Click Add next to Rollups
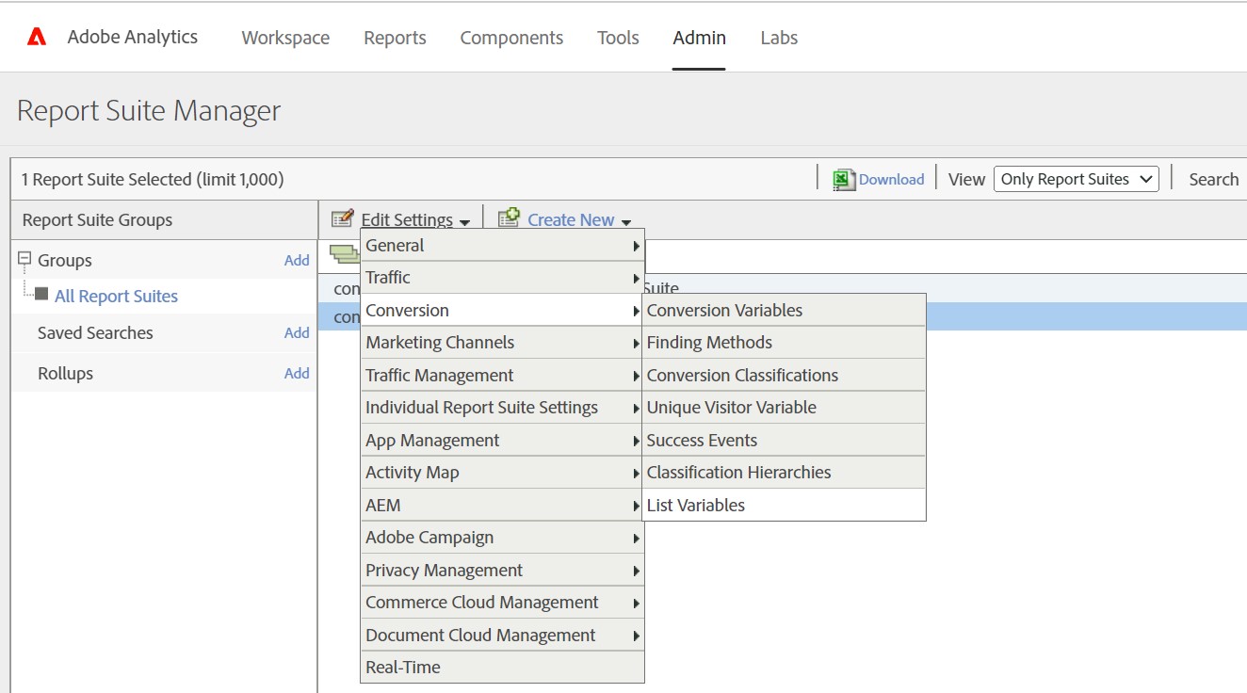 (297, 373)
